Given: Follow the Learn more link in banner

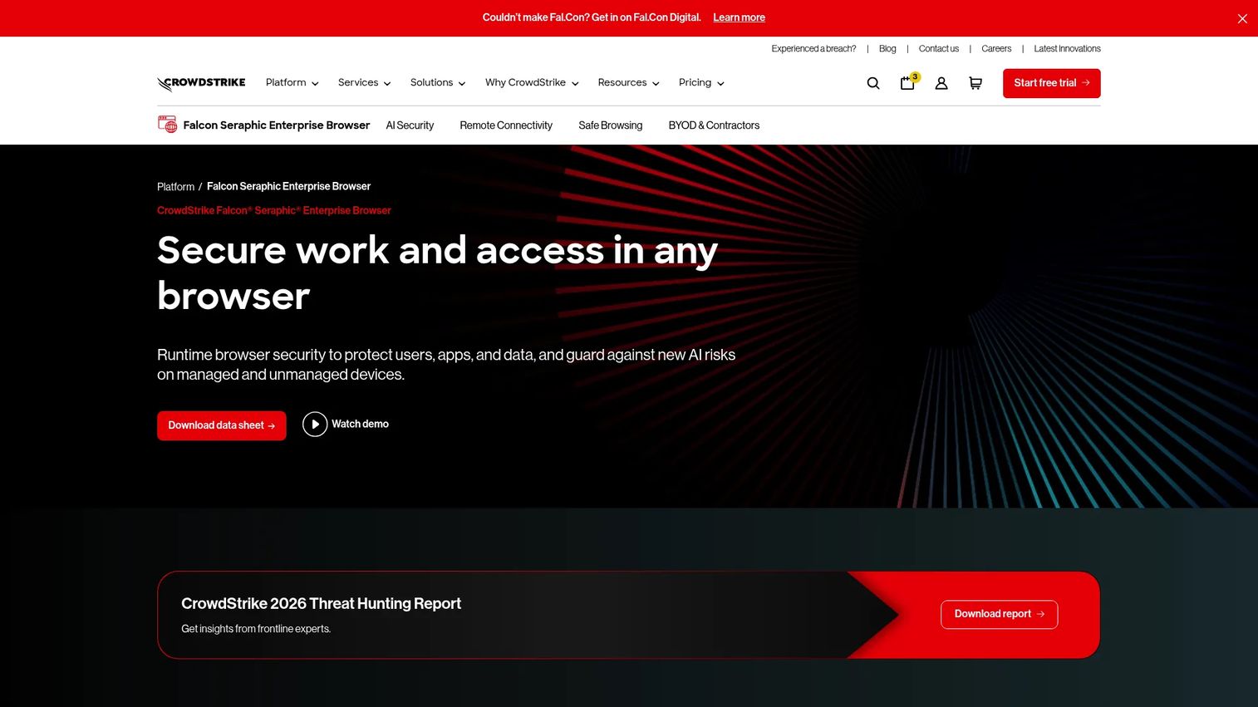Looking at the screenshot, I should tap(739, 17).
